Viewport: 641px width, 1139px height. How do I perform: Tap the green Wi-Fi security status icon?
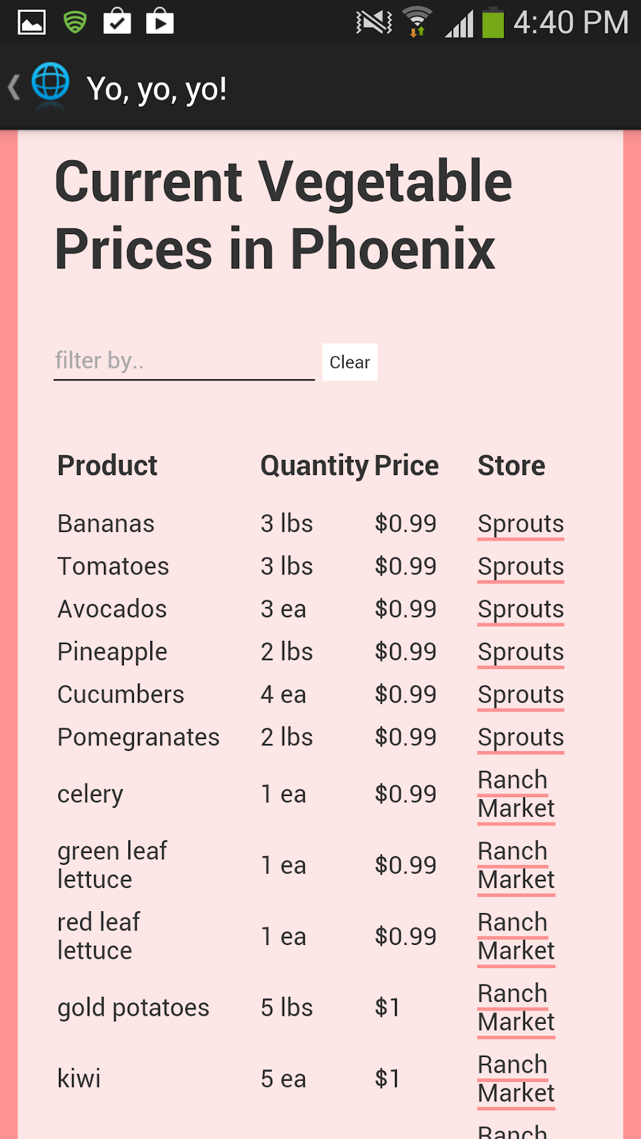click(75, 23)
